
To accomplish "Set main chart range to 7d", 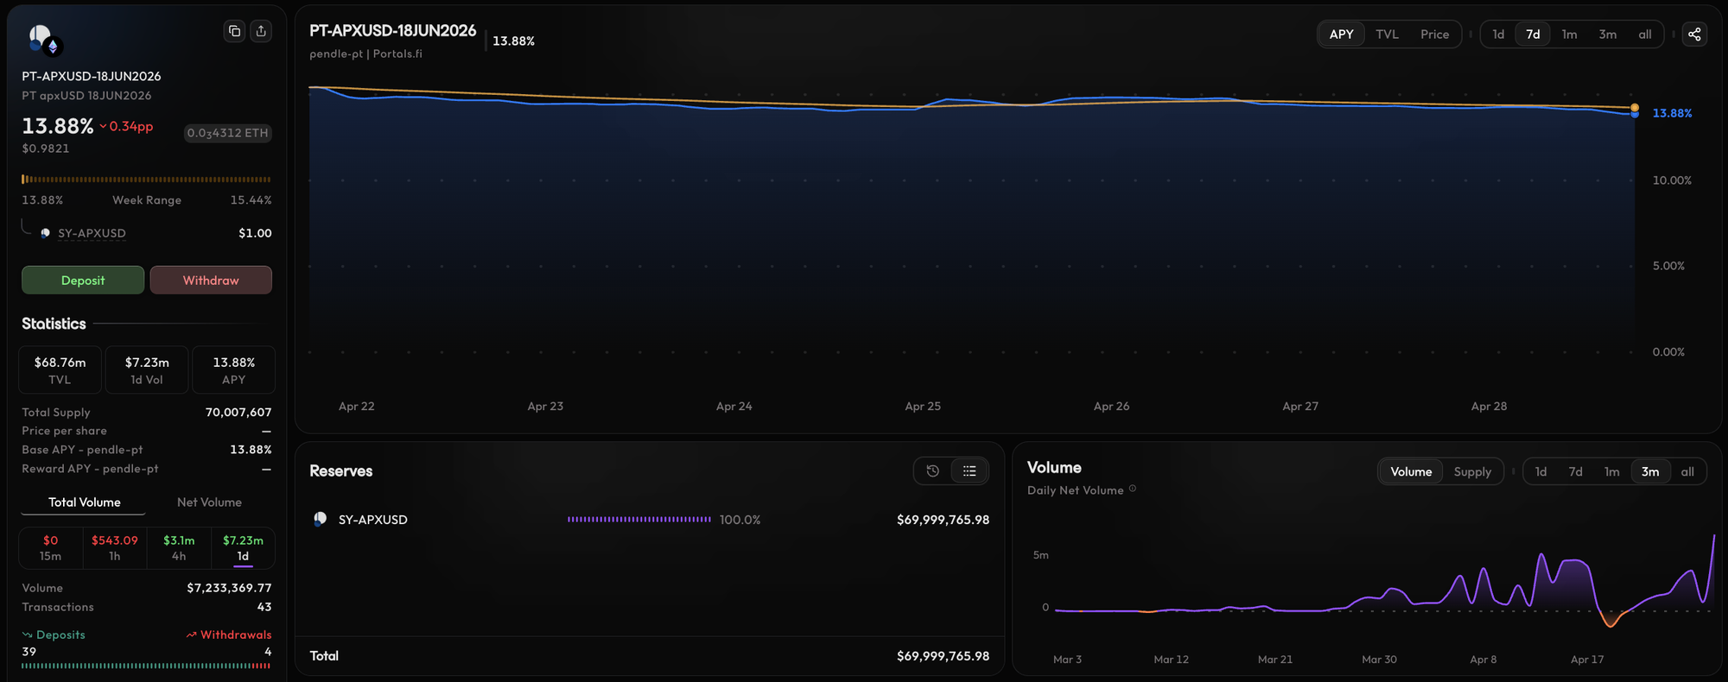I will pos(1533,35).
